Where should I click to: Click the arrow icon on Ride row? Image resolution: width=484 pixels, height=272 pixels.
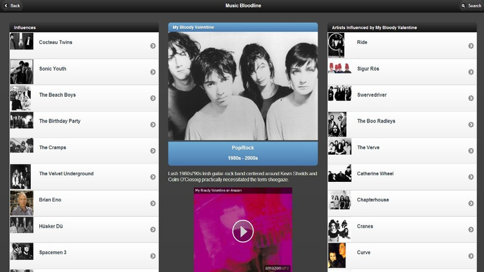point(471,46)
